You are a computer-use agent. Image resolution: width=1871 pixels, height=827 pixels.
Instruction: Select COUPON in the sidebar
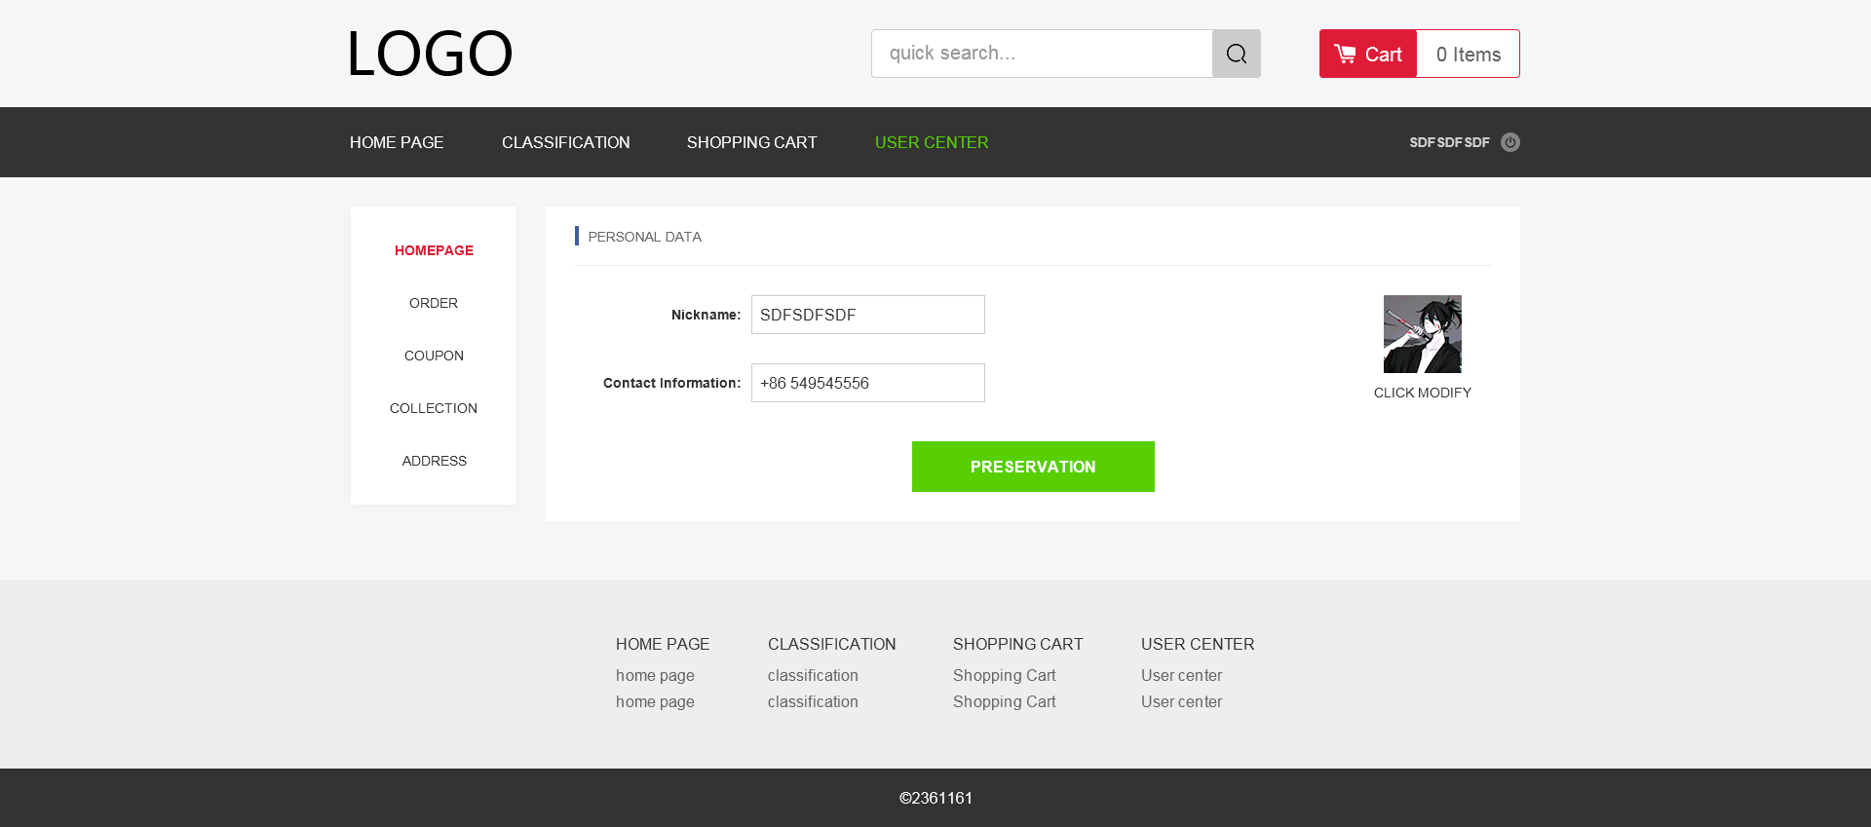(434, 356)
